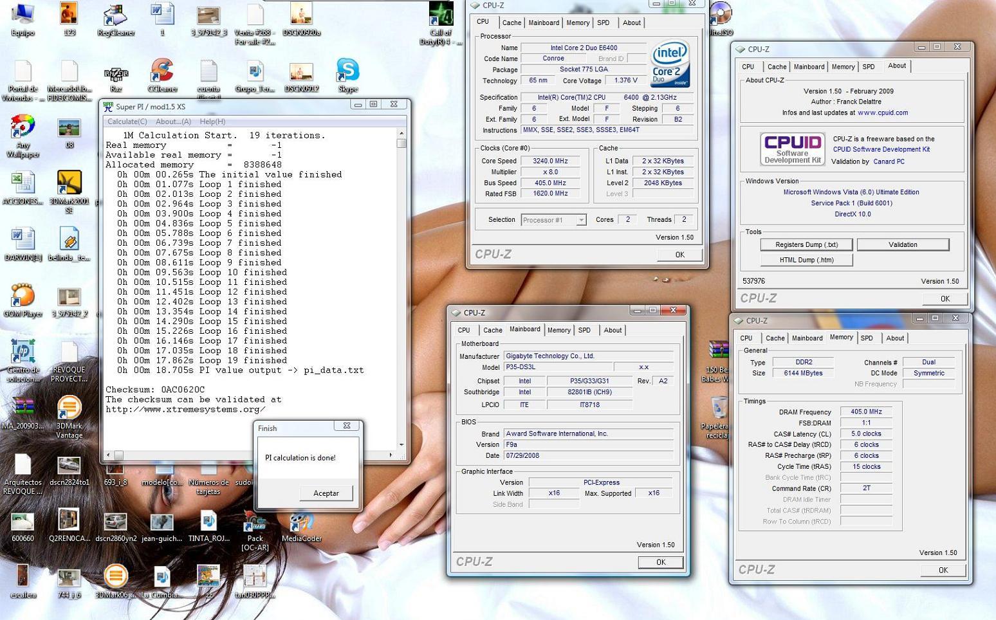Click OK in the Memory CPU-Z window
This screenshot has width=996, height=620.
943,570
